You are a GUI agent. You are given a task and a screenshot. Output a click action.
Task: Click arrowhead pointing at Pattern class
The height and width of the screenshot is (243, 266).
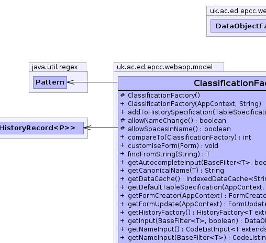(x=71, y=82)
